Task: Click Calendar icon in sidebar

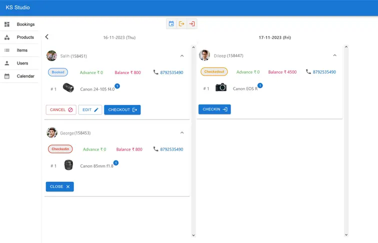Action: [x=7, y=76]
